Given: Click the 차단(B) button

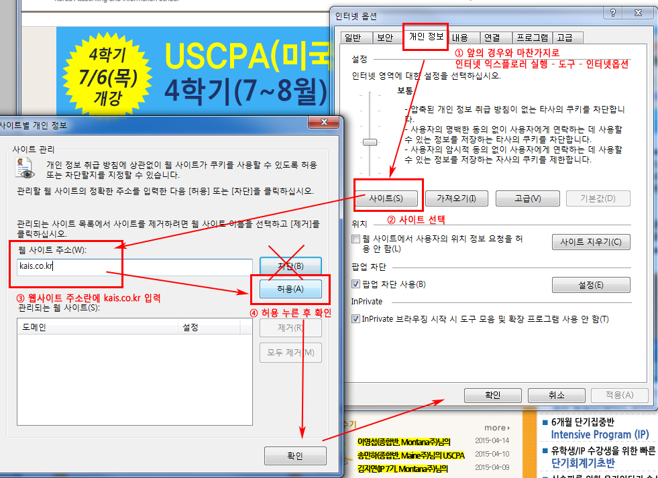Looking at the screenshot, I should coord(290,266).
